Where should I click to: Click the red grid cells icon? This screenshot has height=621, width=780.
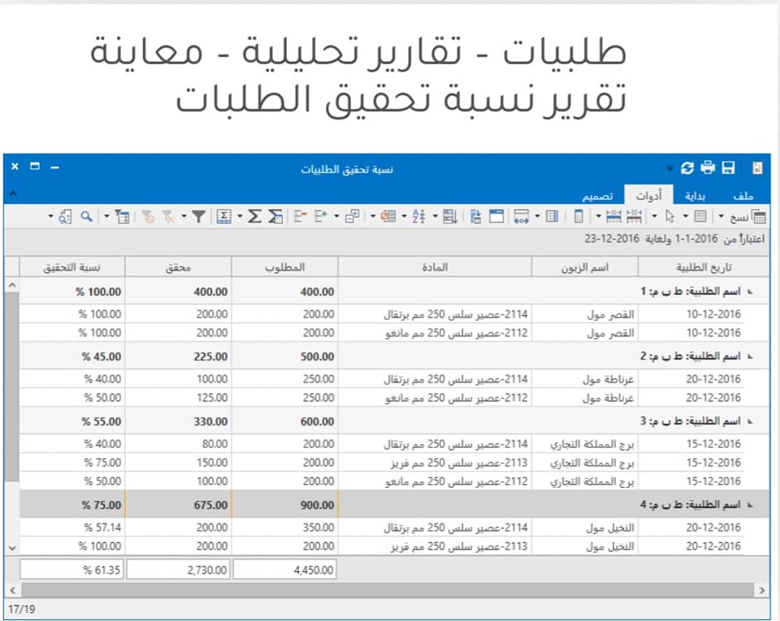click(x=388, y=216)
